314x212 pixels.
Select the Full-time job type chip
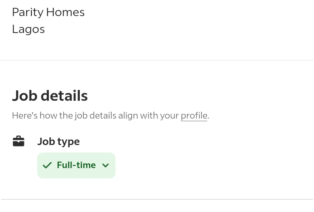[x=76, y=166]
